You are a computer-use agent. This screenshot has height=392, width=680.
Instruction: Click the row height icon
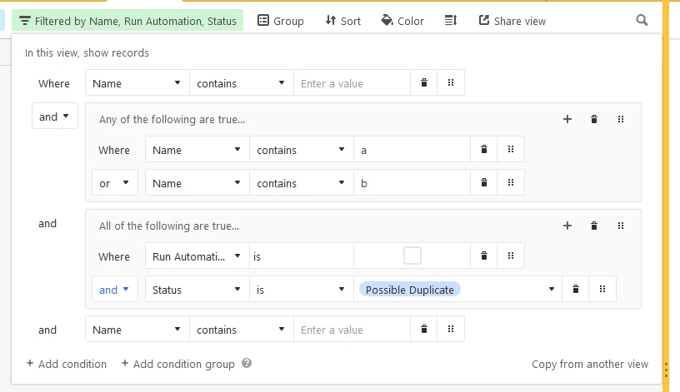(451, 20)
